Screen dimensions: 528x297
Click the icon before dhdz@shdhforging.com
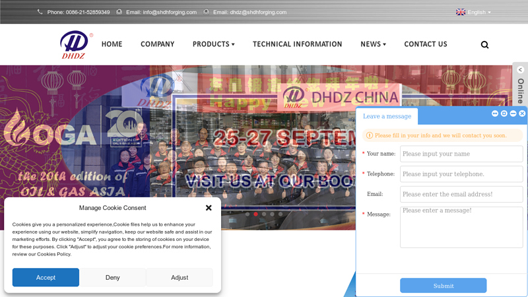[x=206, y=12]
